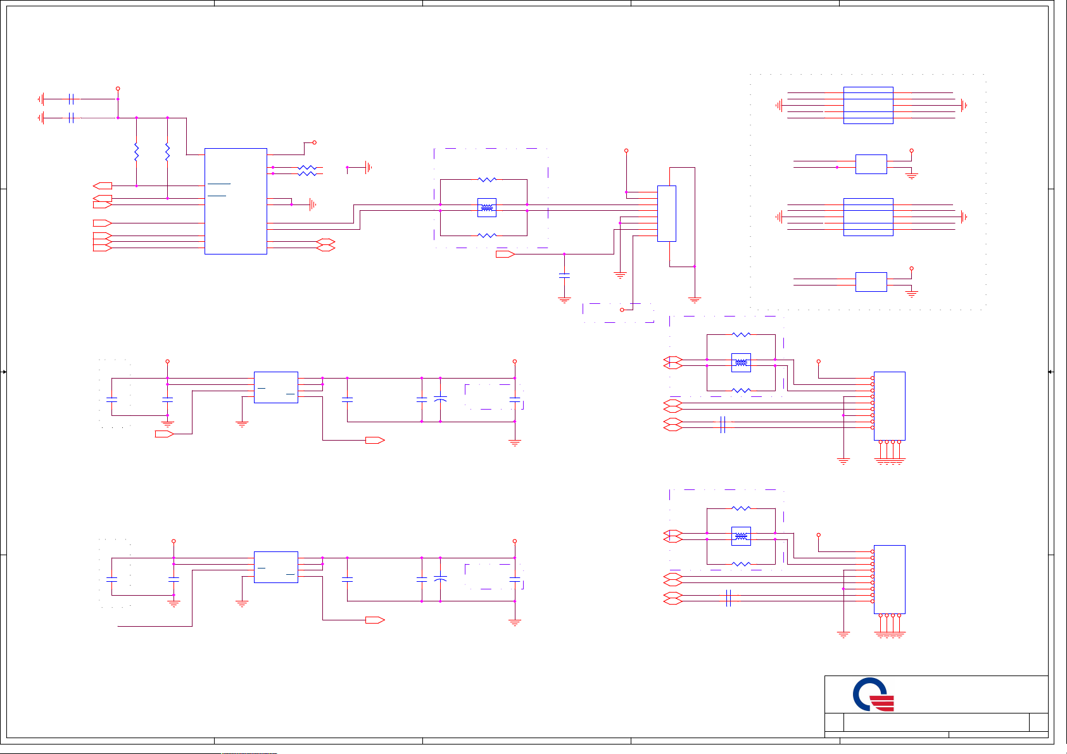Select the series capacitor in the bottom-right connector circuit
The width and height of the screenshot is (1067, 754).
click(729, 598)
